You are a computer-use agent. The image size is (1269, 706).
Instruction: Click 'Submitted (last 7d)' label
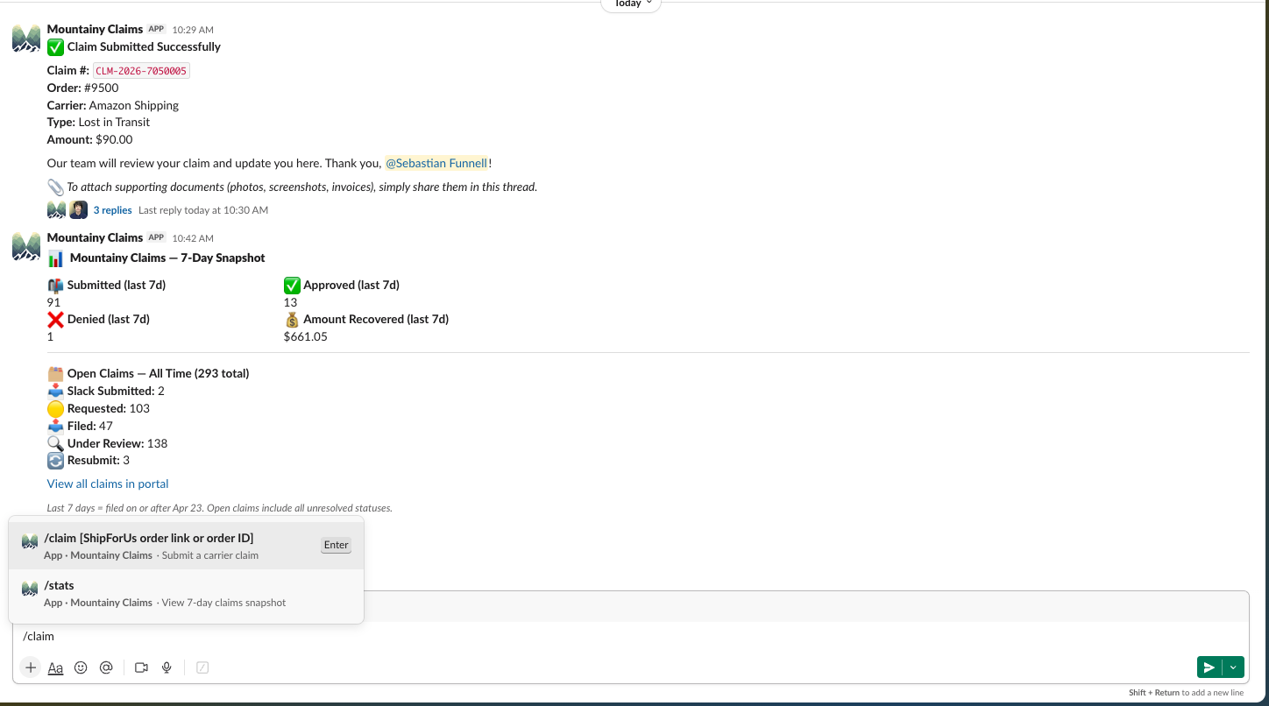pos(117,285)
